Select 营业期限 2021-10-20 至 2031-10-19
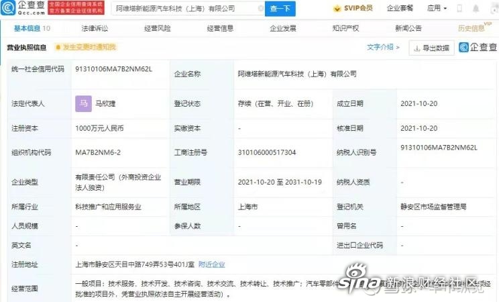499x302 pixels. (280, 183)
